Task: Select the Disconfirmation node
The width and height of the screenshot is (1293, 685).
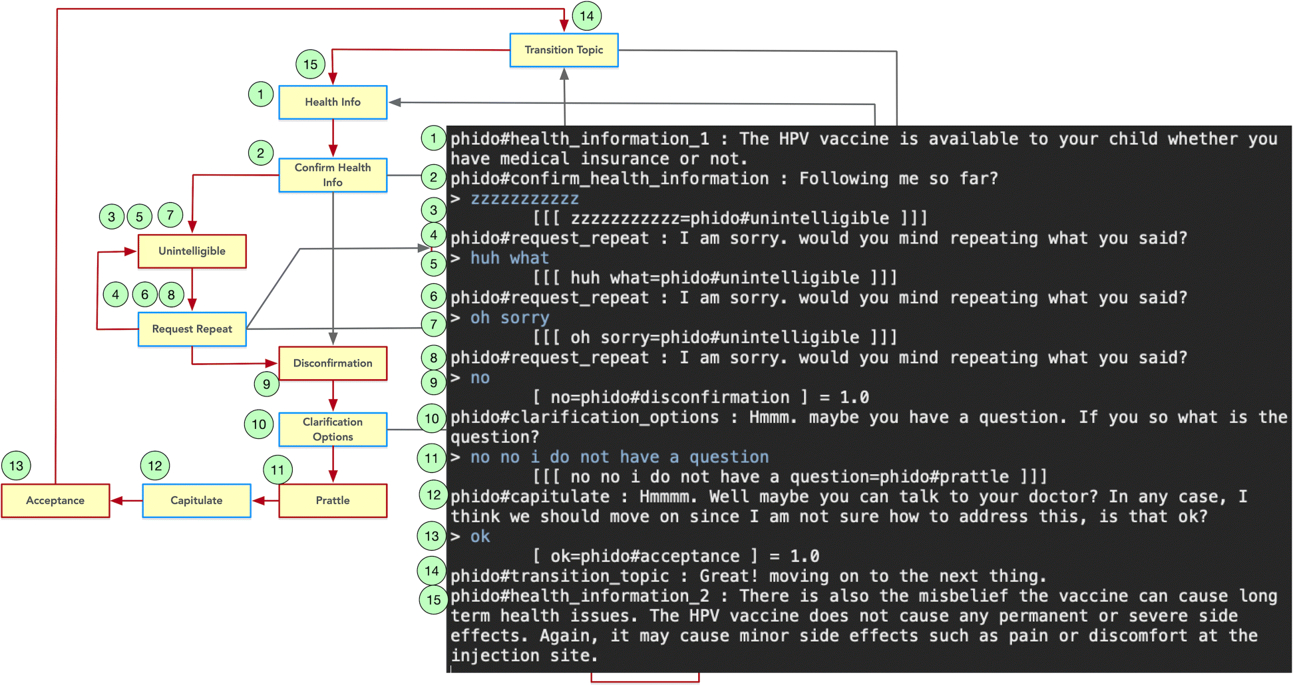Action: pyautogui.click(x=333, y=363)
